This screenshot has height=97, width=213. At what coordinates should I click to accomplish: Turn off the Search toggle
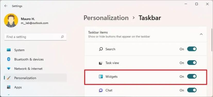(192, 49)
